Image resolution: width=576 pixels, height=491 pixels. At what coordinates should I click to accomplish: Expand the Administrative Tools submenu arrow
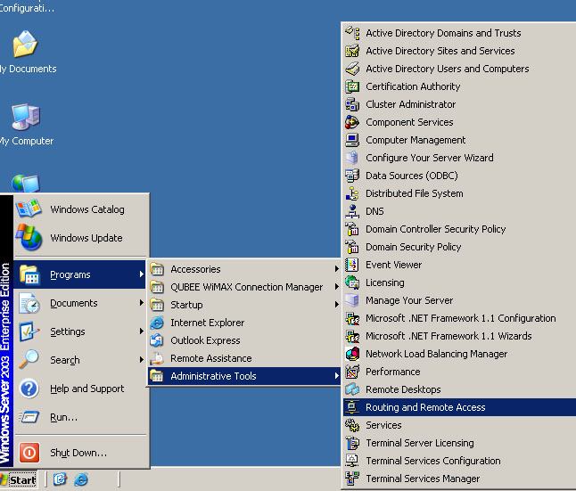click(x=336, y=376)
